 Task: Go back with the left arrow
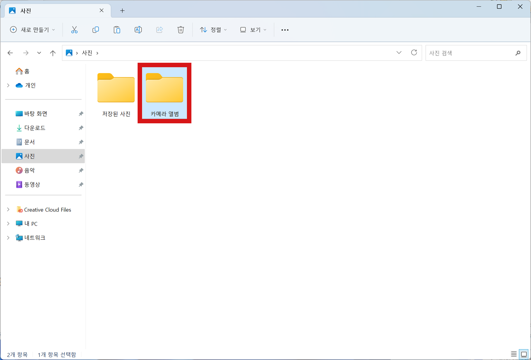click(x=10, y=53)
